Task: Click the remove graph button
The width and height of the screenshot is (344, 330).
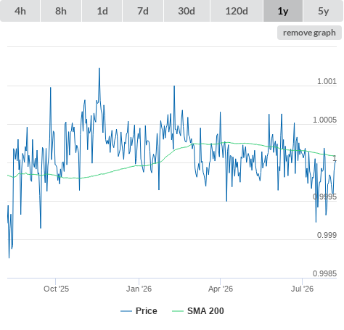Action: pyautogui.click(x=309, y=33)
